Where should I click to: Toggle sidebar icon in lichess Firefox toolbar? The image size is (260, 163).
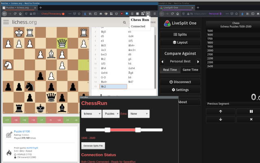(x=95, y=14)
